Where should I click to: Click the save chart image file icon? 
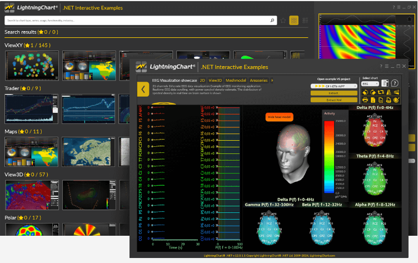381,100
